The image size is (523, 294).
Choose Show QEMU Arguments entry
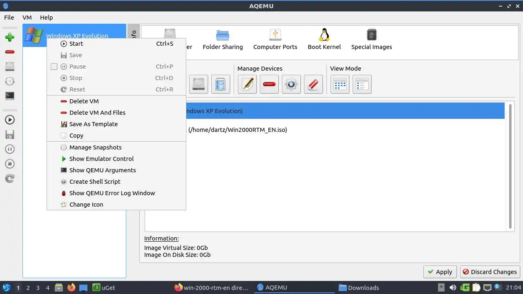click(116, 170)
